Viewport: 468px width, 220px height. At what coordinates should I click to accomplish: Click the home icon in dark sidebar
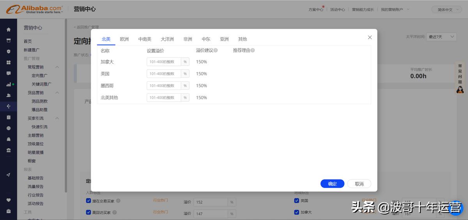[x=9, y=30]
